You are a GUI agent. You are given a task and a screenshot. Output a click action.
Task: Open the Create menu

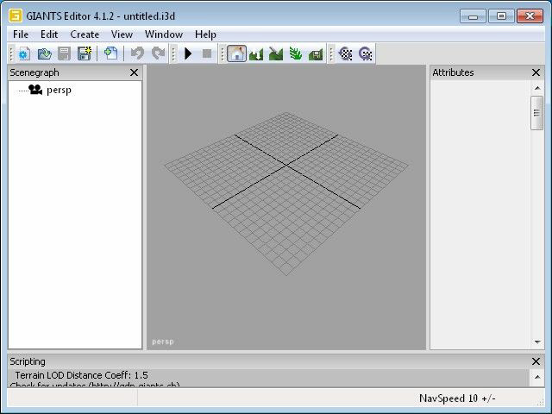[x=85, y=34]
